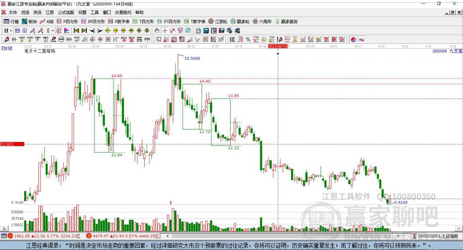Click SH000001 上证指数 status entry
The width and height of the screenshot is (463, 250).
click(435, 236)
